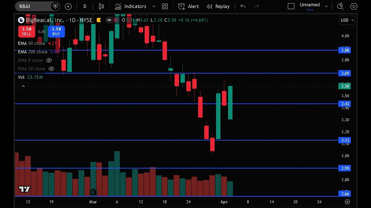Open chart settings hexagon icon
The image size is (371, 208).
354,6
